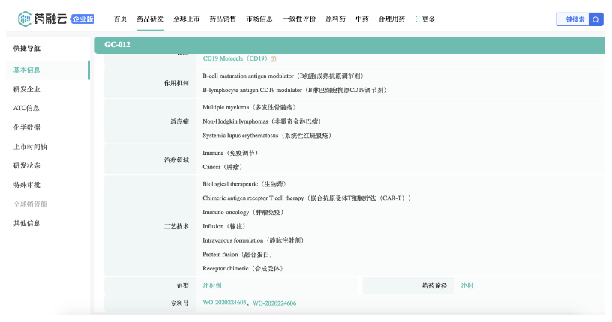Click the 快捷导航 sidebar heading
The image size is (612, 322).
pyautogui.click(x=26, y=48)
